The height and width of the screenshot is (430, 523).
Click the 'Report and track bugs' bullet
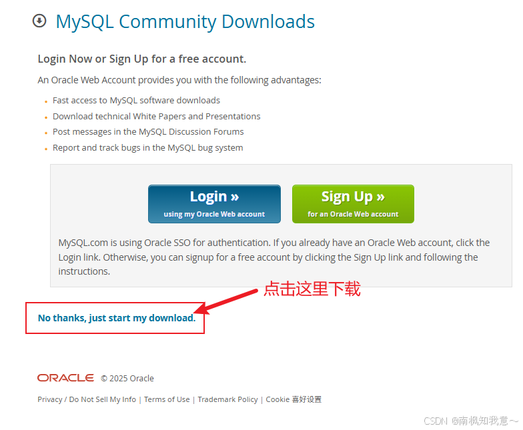[x=148, y=148]
